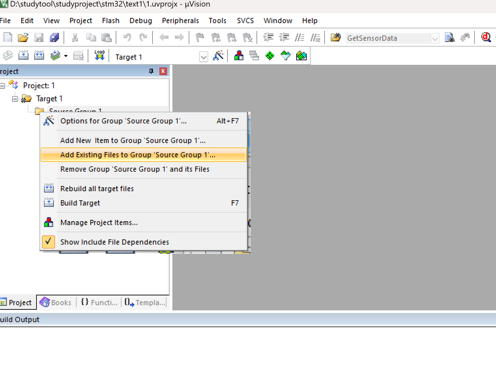
Task: Choose Add Existing Files to Group
Action: coord(144,155)
